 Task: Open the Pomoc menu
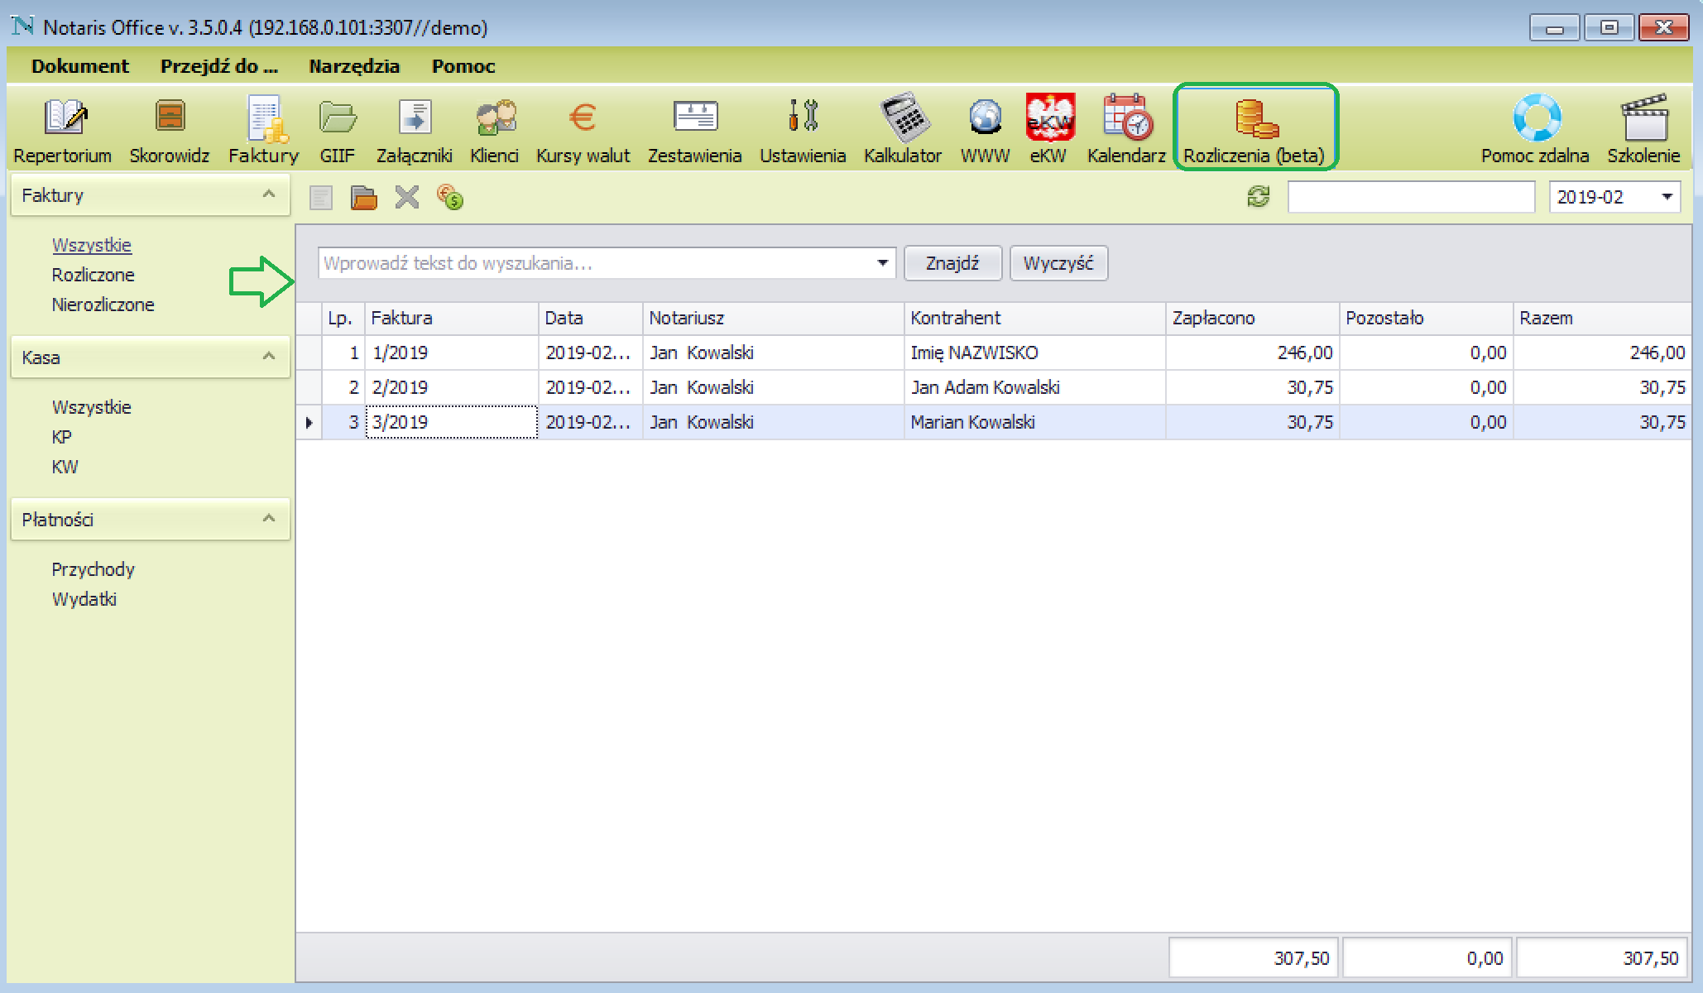click(463, 66)
